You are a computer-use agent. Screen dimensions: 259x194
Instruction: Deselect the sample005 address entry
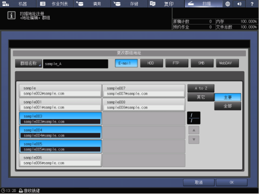coord(60,146)
